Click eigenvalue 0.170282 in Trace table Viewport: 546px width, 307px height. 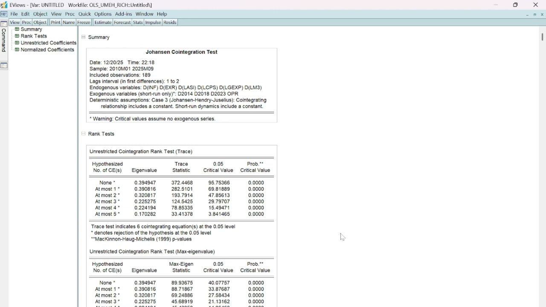[x=145, y=214]
